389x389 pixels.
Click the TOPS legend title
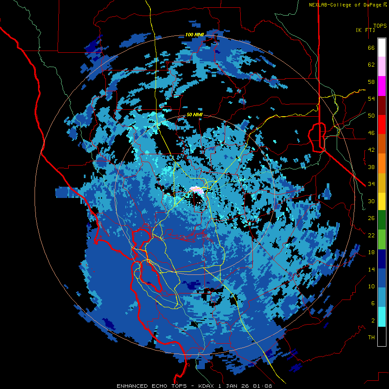click(380, 26)
